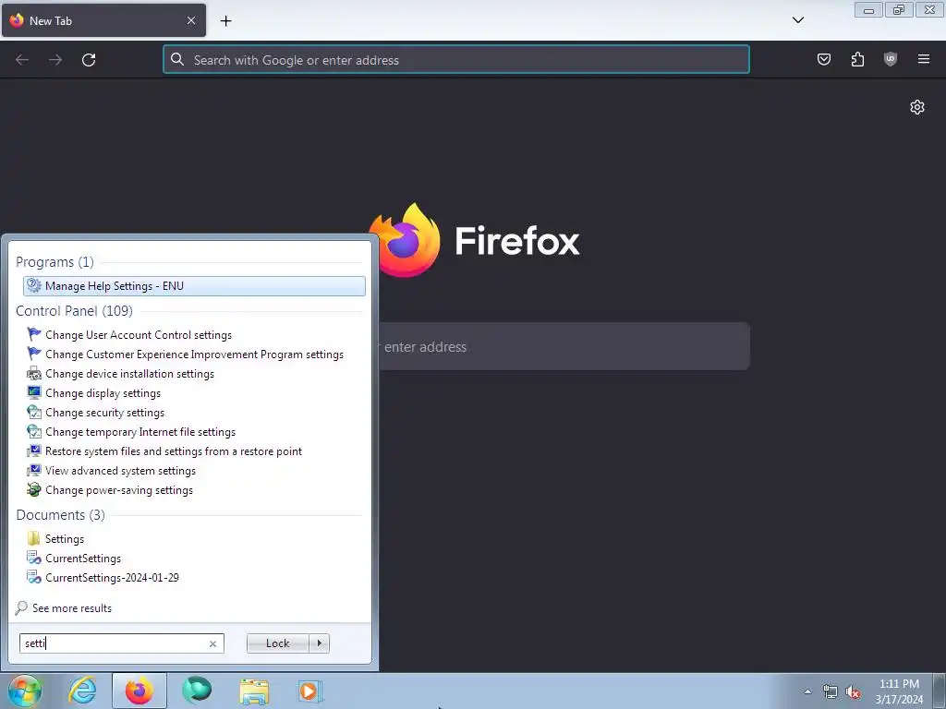Focus the Search with Google address bar

click(x=456, y=60)
